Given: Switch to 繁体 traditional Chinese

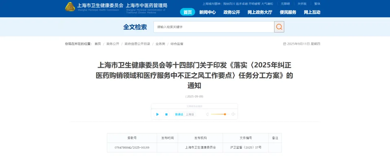Looking at the screenshot, I should pos(317,4).
